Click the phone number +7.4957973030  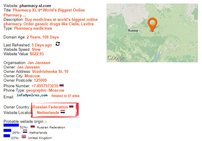point(45,86)
